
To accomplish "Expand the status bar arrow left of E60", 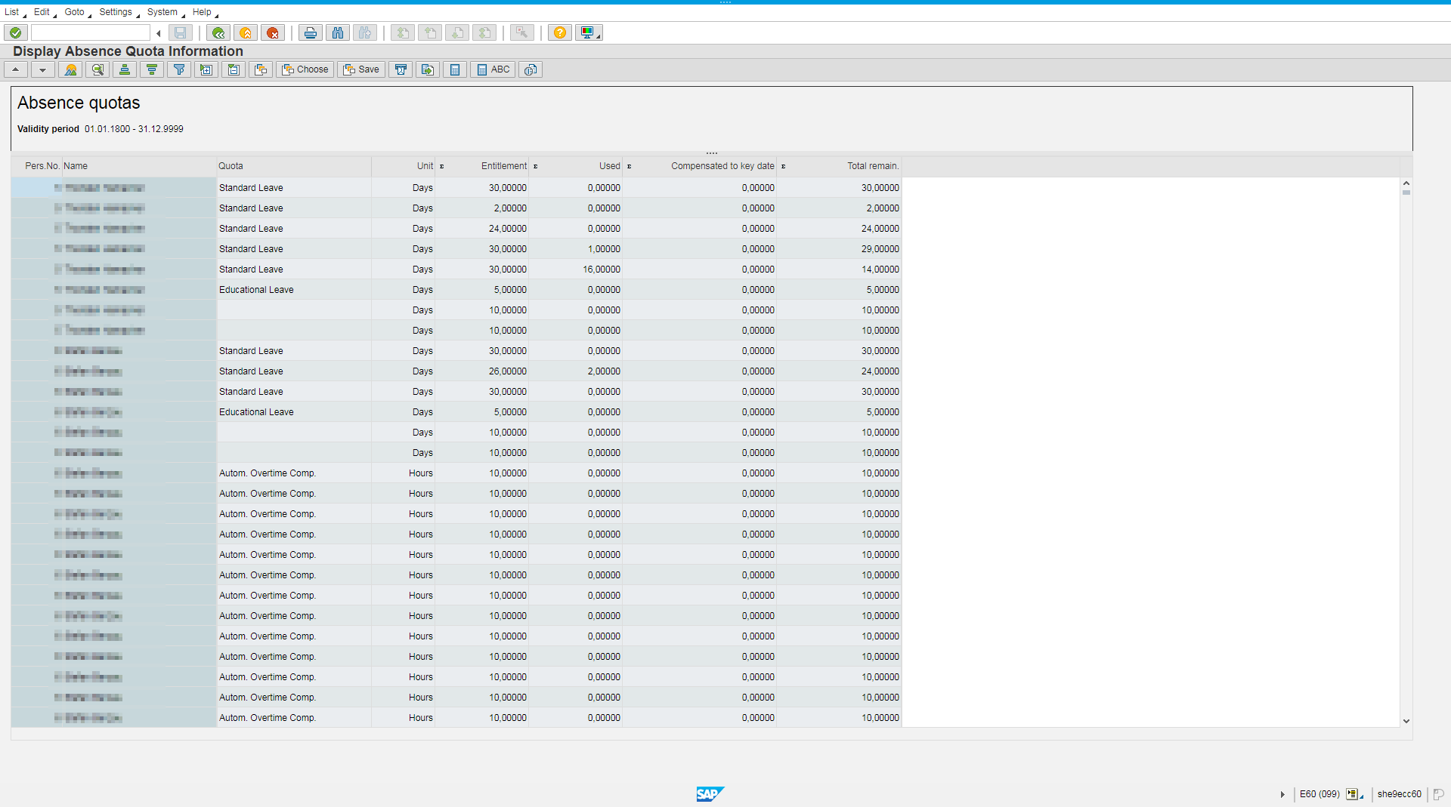I will pos(1282,794).
